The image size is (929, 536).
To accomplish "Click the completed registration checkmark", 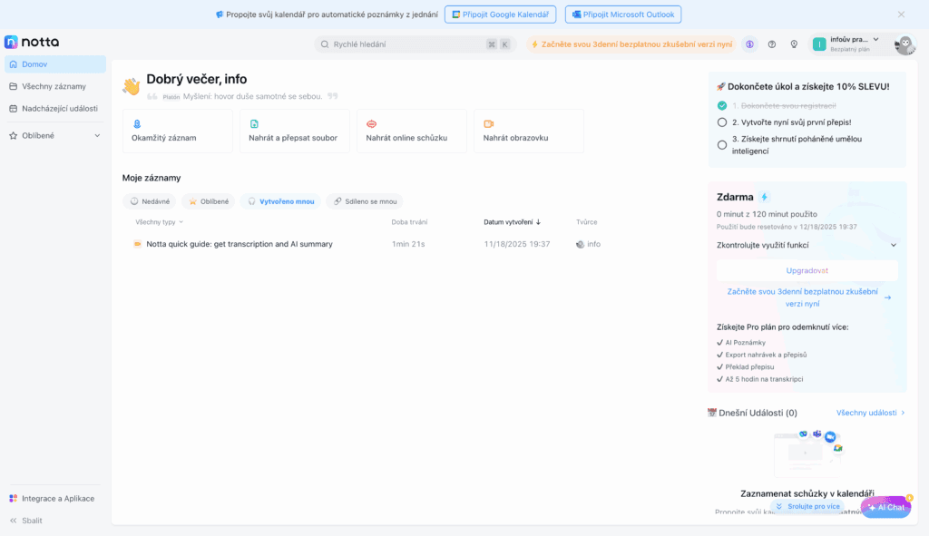I will (x=722, y=105).
